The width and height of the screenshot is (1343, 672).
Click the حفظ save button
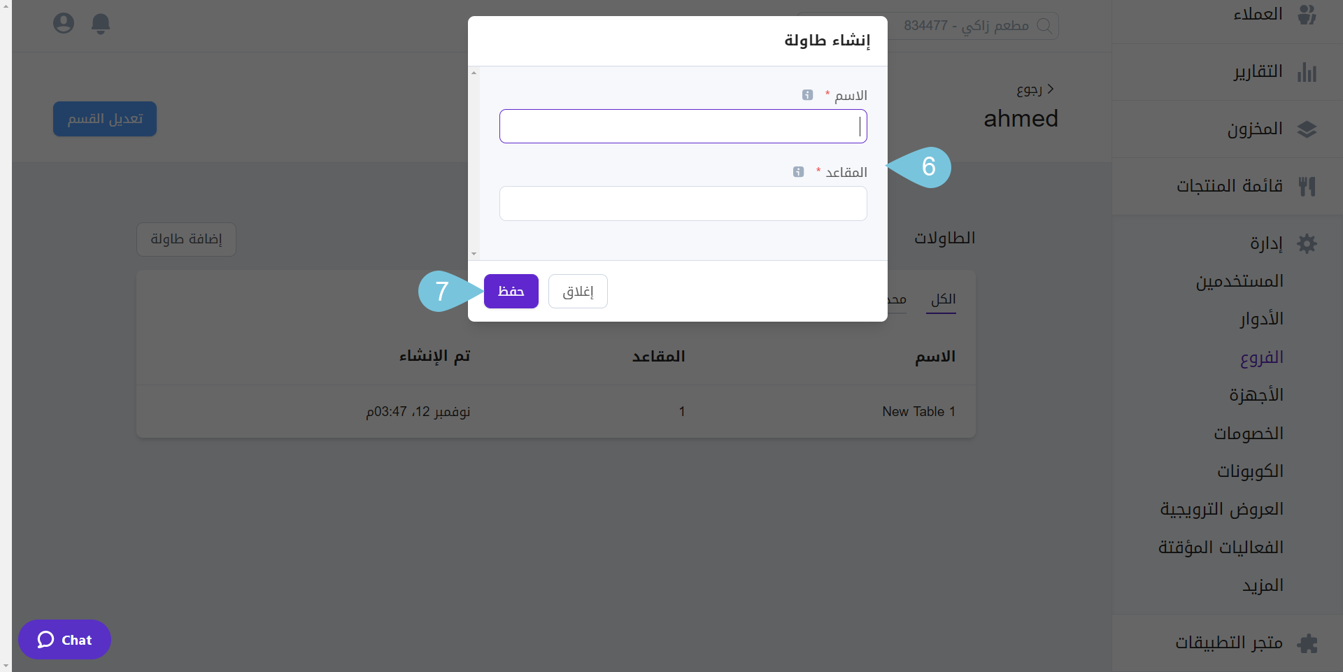click(x=511, y=291)
